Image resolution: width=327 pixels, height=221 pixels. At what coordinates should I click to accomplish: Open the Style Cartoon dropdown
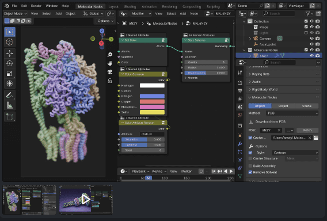(295, 153)
